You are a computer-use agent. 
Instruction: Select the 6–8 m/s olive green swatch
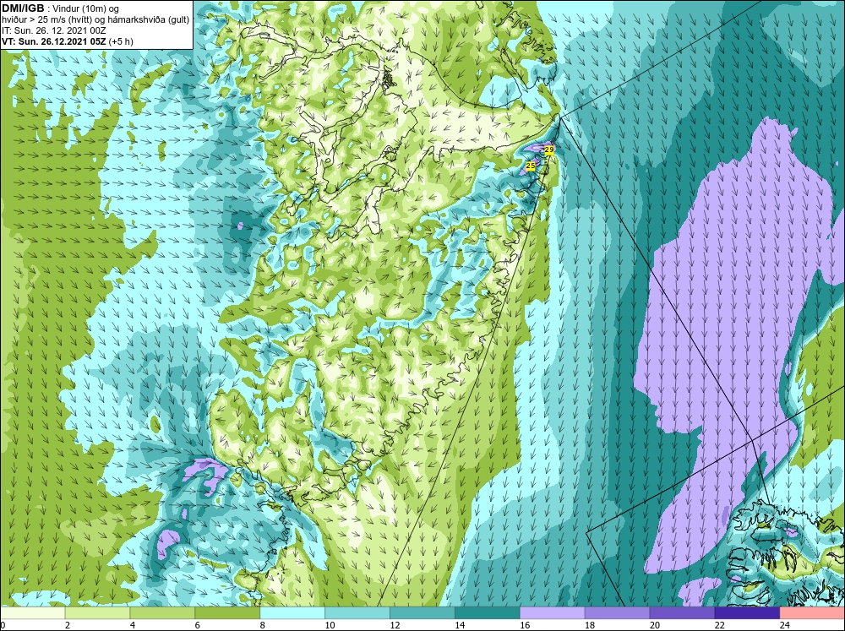(227, 613)
